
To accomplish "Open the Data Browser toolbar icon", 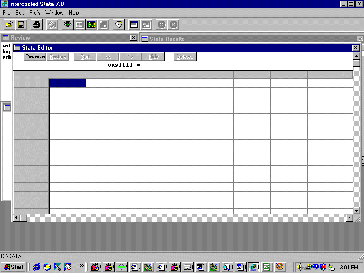I will point(146,24).
